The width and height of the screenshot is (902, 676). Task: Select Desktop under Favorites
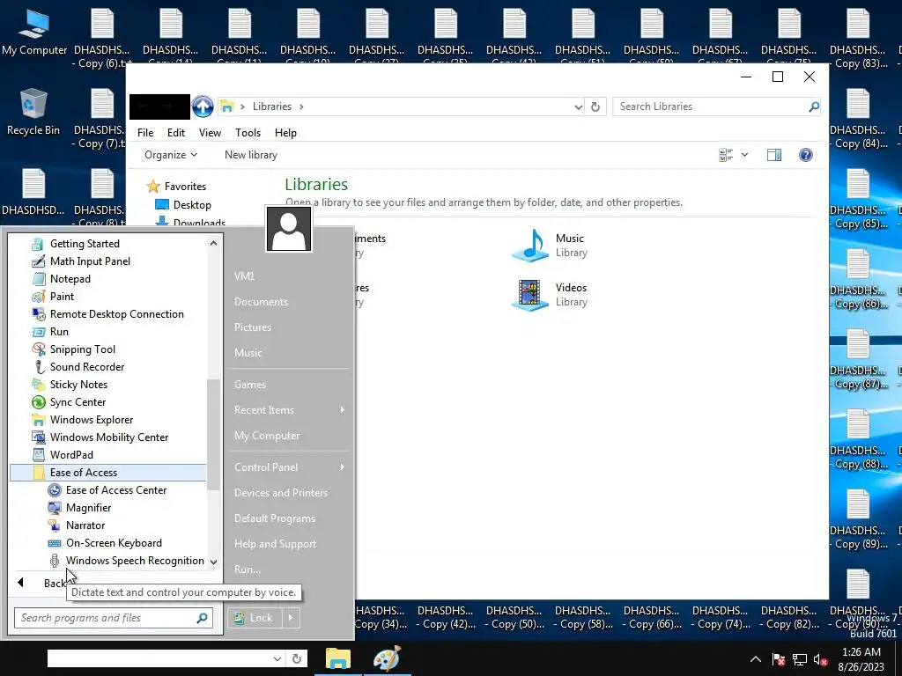[x=183, y=205]
